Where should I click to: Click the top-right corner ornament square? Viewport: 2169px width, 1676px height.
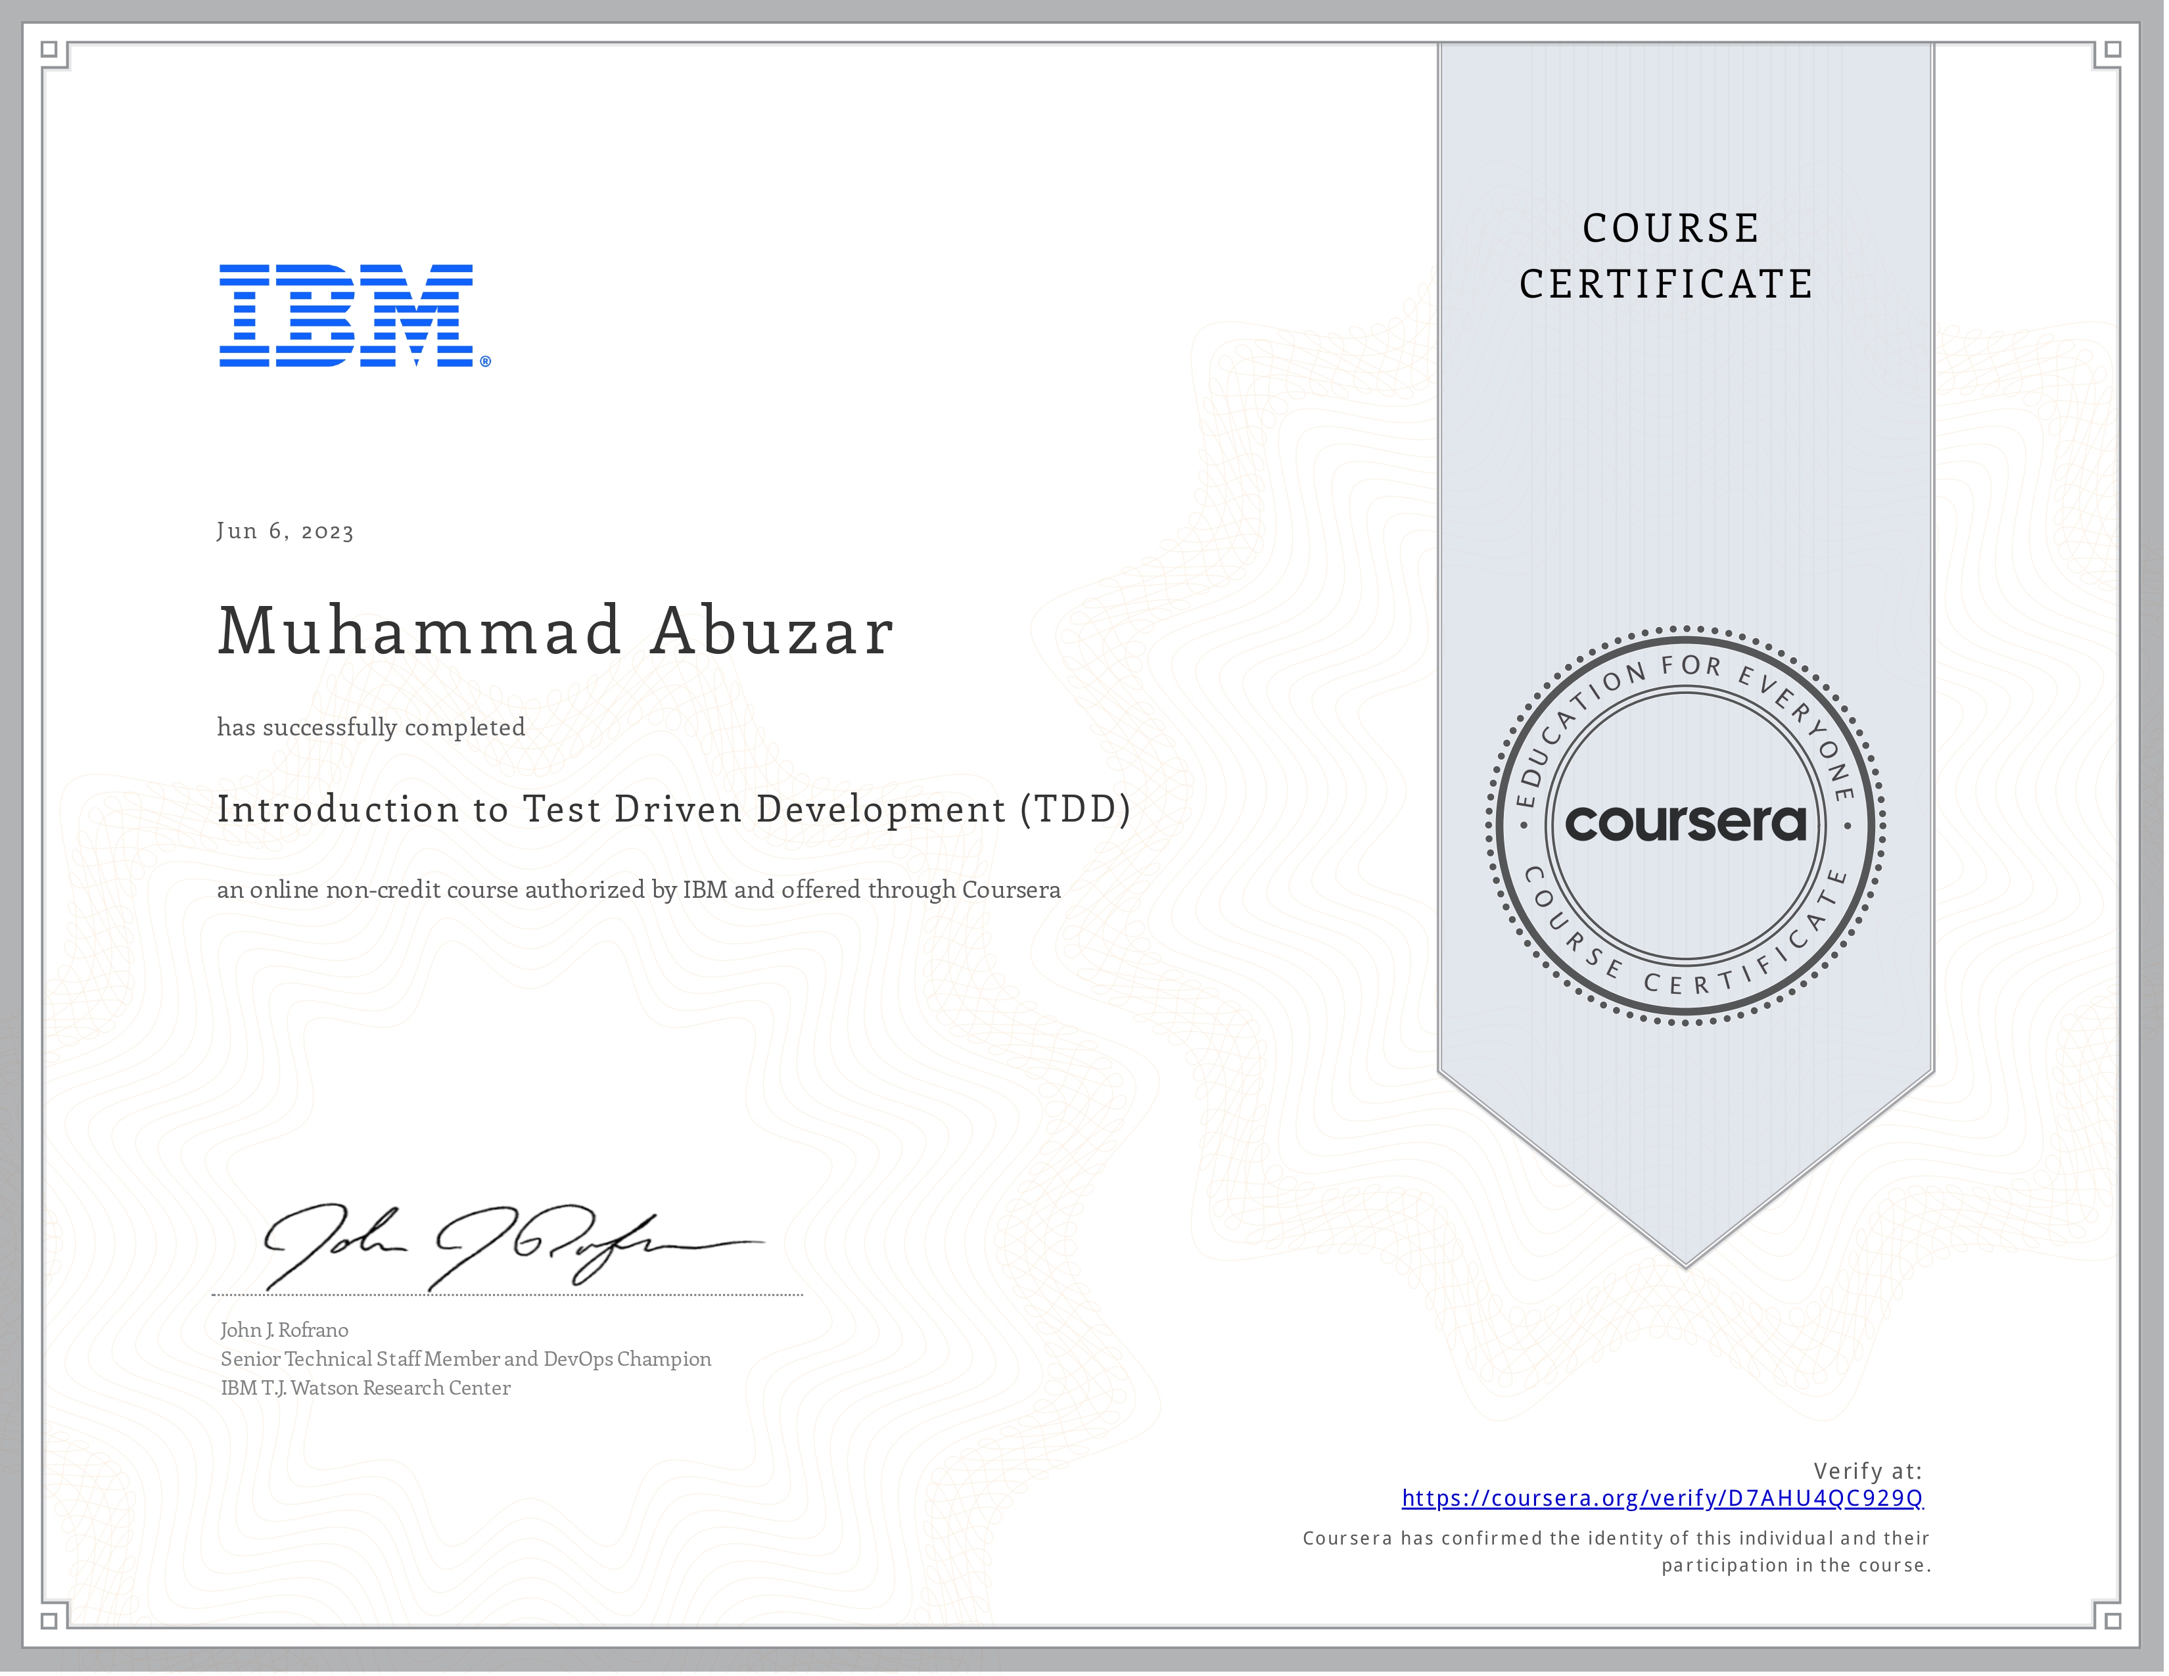[x=2113, y=50]
